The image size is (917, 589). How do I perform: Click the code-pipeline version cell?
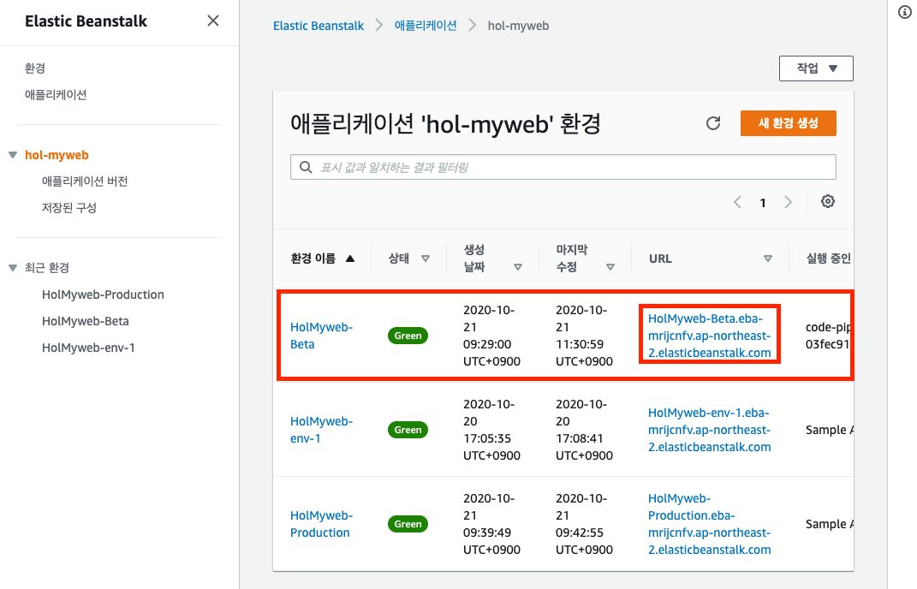coord(827,336)
